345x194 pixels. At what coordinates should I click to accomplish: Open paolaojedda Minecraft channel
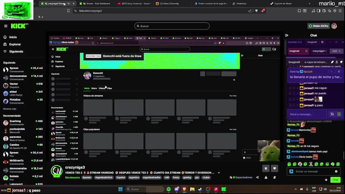(x=23, y=130)
